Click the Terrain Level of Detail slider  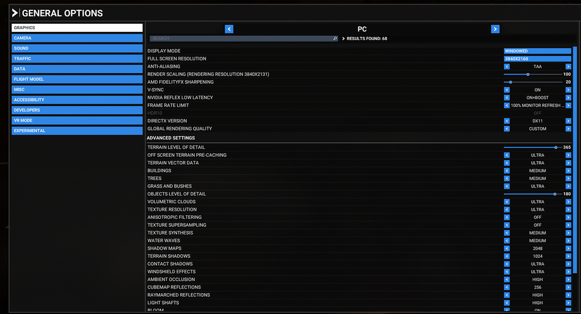coord(532,147)
